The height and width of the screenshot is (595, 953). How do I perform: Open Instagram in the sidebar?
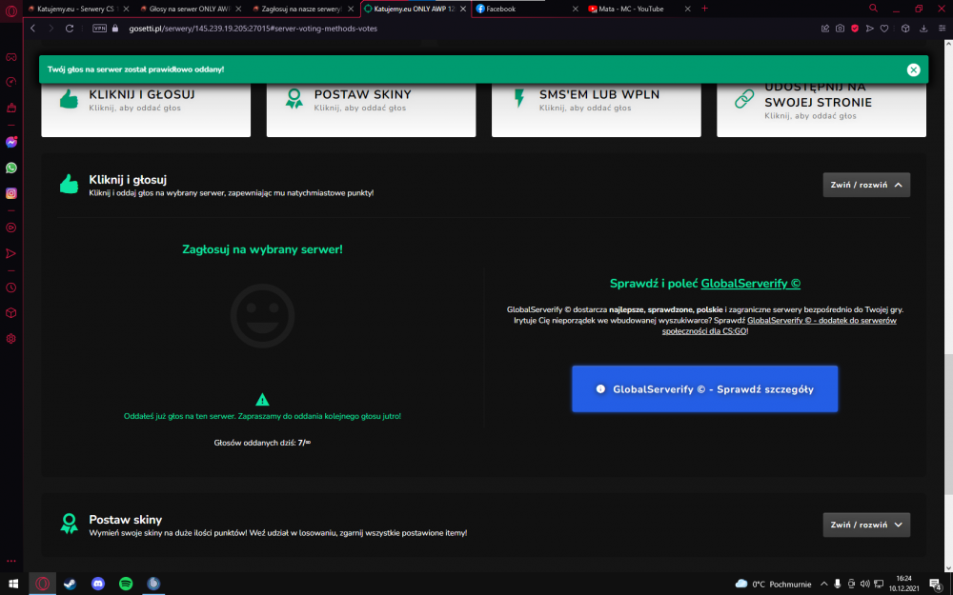(x=10, y=193)
